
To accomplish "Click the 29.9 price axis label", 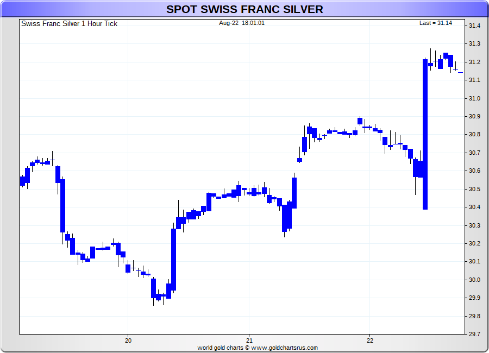I will 474,298.
